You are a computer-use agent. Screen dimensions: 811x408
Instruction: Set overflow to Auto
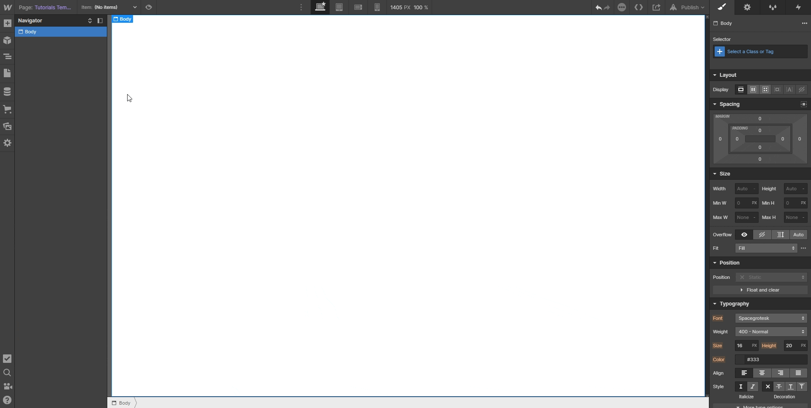(798, 235)
